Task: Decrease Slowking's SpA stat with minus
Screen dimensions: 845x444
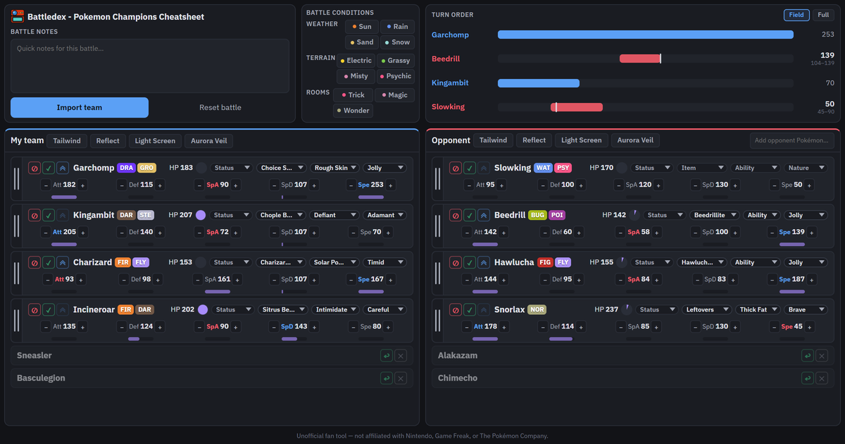Action: tap(622, 185)
